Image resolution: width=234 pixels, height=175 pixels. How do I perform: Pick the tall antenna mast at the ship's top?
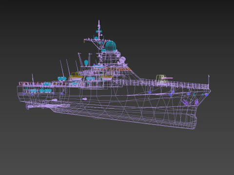pos(99,30)
